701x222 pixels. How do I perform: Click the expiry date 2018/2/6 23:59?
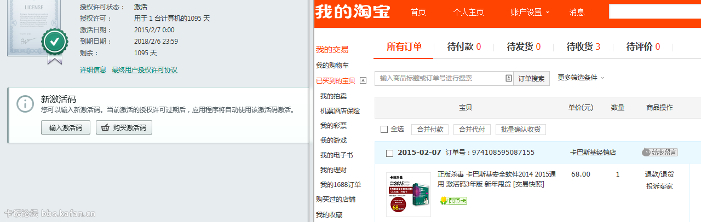(x=156, y=41)
